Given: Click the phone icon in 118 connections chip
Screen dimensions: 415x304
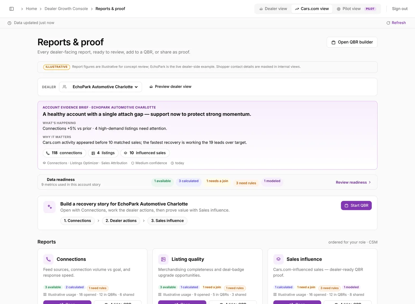Looking at the screenshot, I should 48,153.
